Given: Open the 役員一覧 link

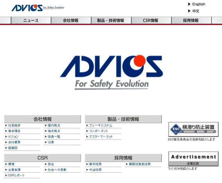Looking at the screenshot, I should tap(54, 136).
